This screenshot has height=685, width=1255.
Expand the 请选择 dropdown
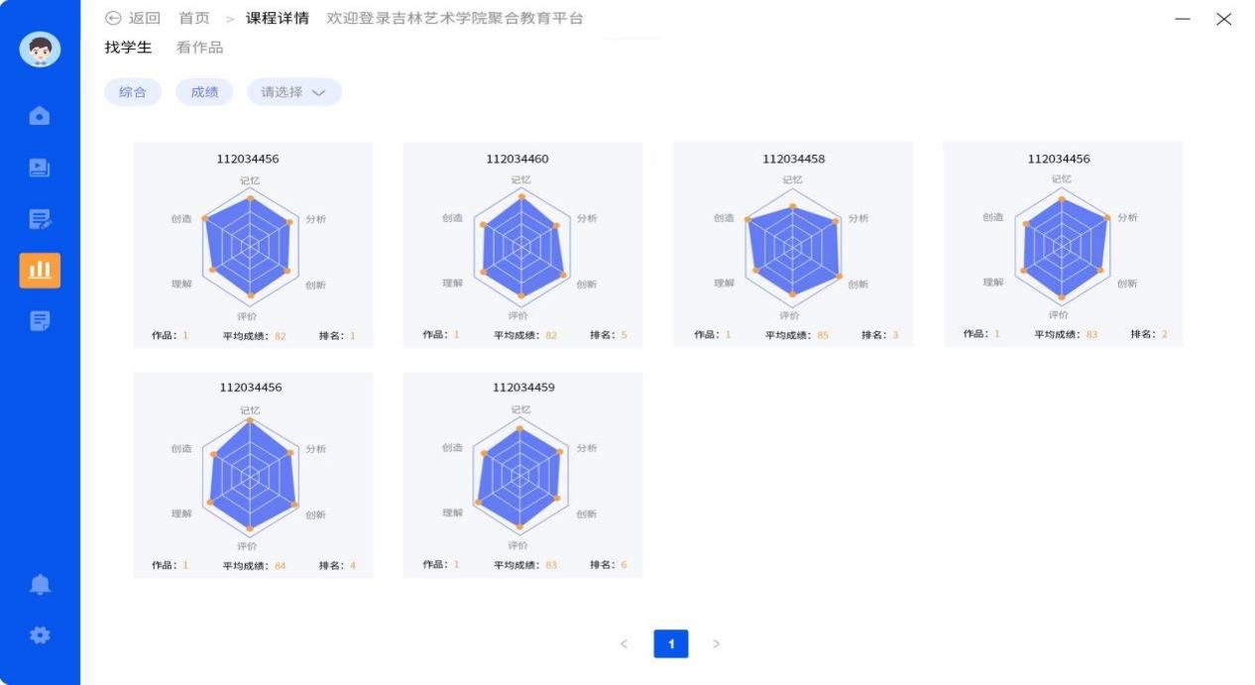[293, 92]
